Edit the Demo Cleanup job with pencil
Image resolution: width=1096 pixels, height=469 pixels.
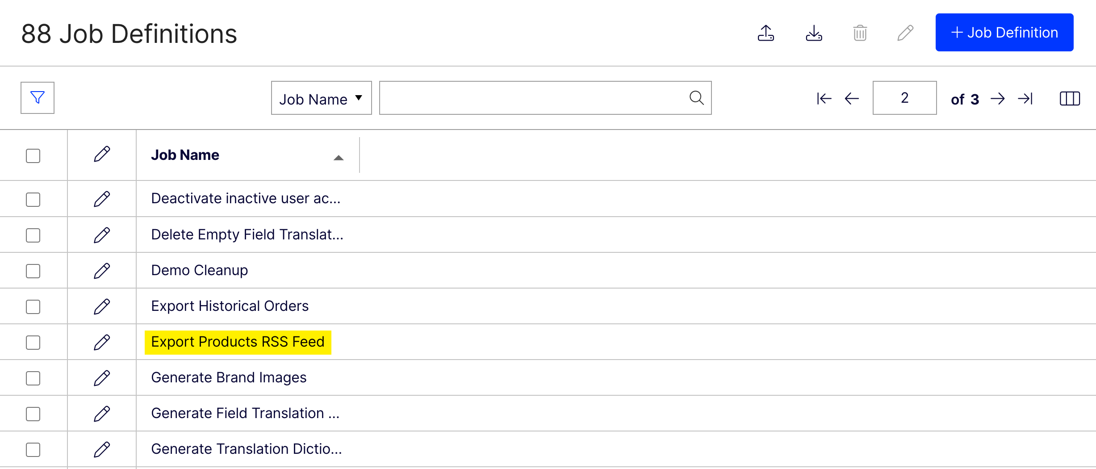pos(102,271)
